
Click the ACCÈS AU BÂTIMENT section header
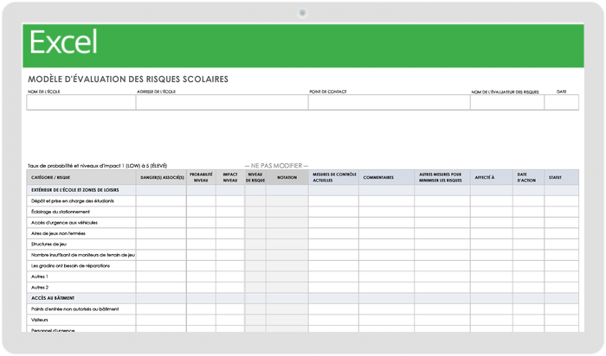(x=303, y=298)
